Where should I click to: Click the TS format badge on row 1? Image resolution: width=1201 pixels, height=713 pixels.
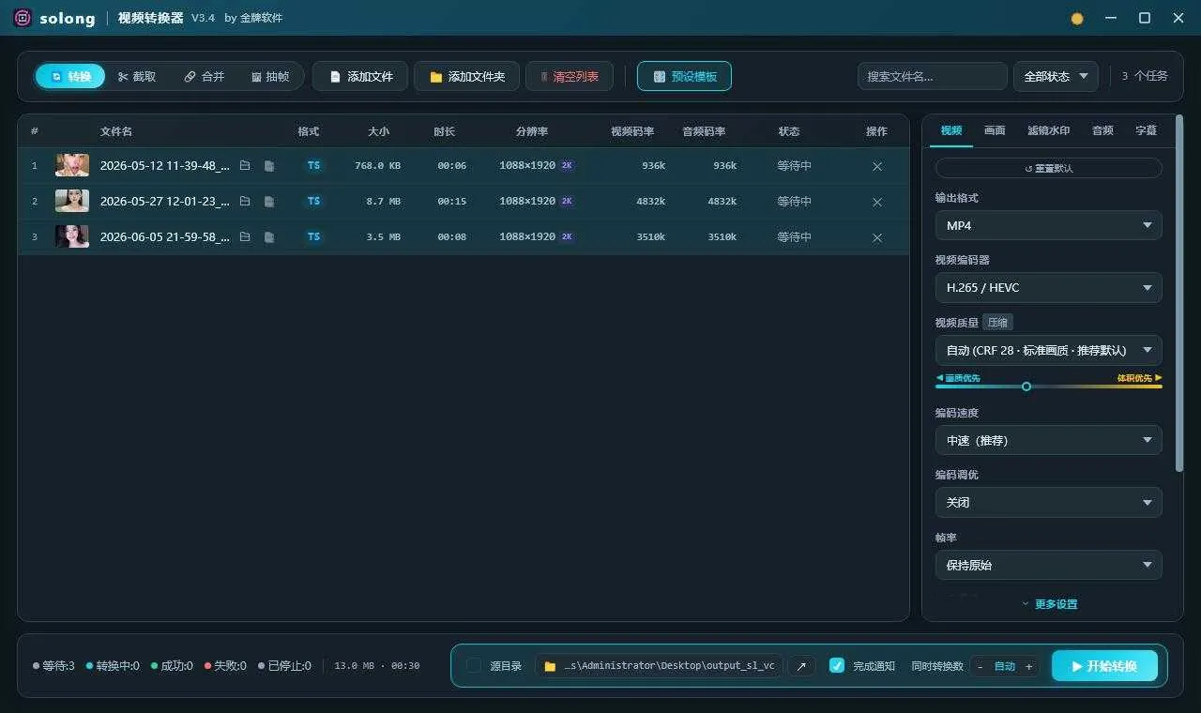[313, 165]
